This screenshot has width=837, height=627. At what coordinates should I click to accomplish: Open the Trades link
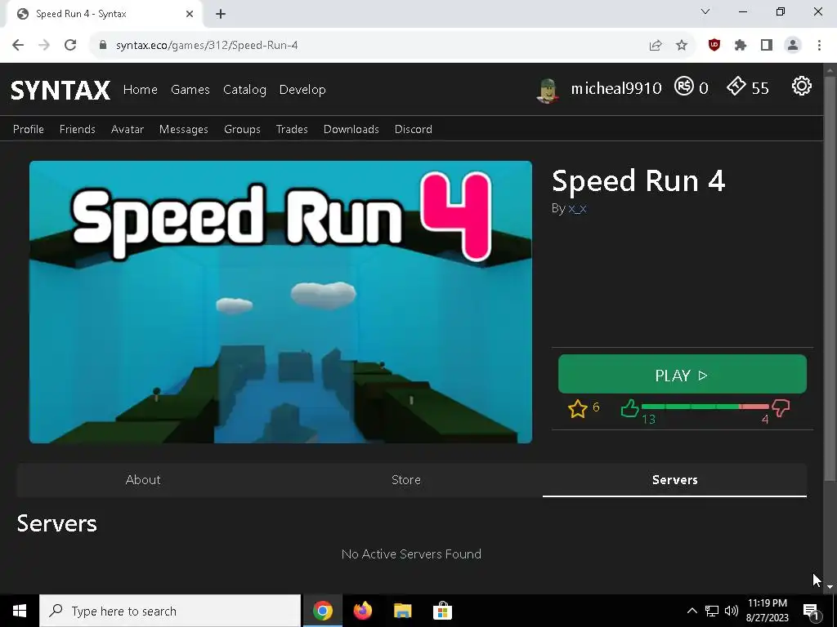coord(292,129)
